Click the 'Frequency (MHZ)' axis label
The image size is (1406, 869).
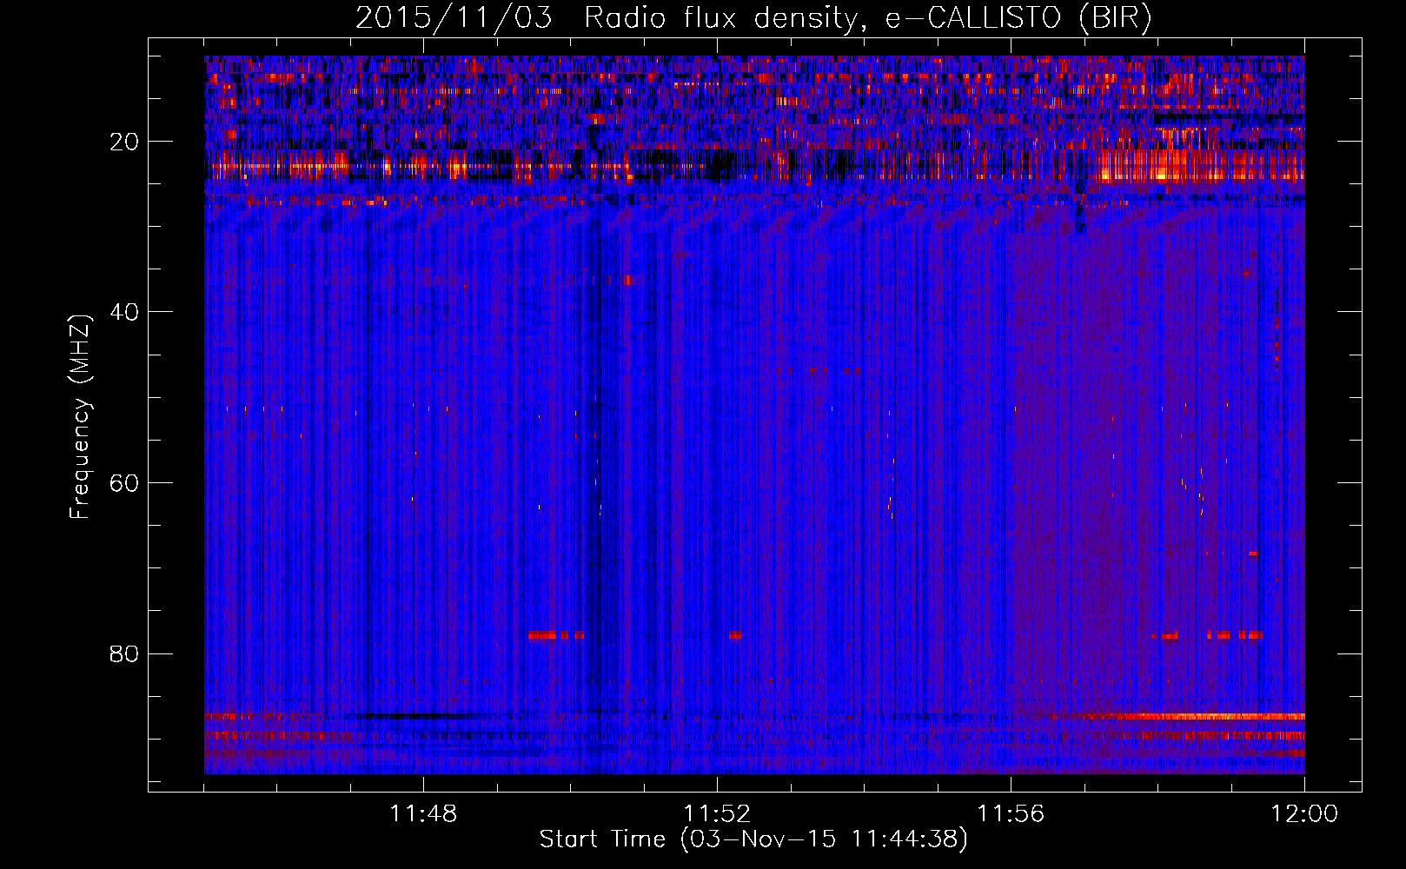pos(79,417)
